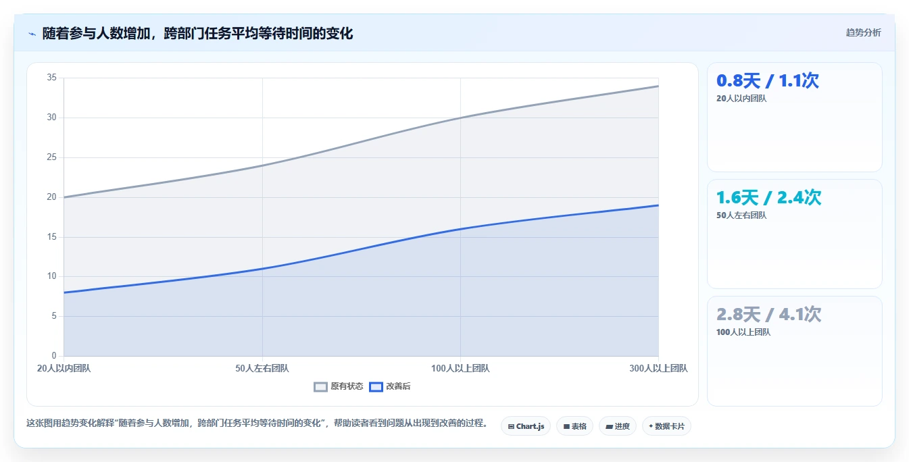The image size is (909, 462).
Task: Click the description text below the chart
Action: tap(257, 423)
